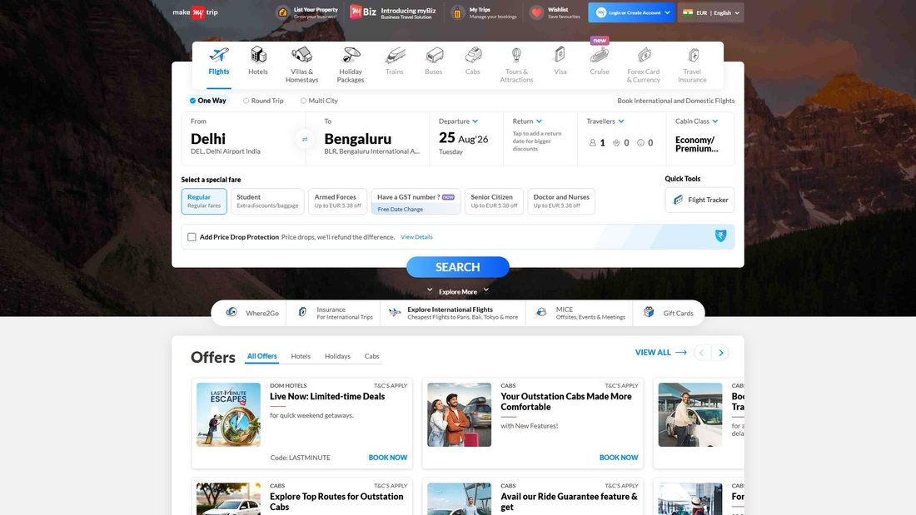
Task: Open Avail our Ride Guarantee feature offer
Action: point(569,502)
